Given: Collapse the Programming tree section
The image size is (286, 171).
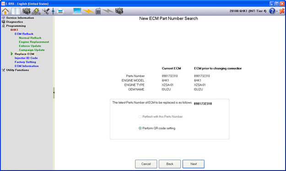Looking at the screenshot, I should tap(16, 26).
